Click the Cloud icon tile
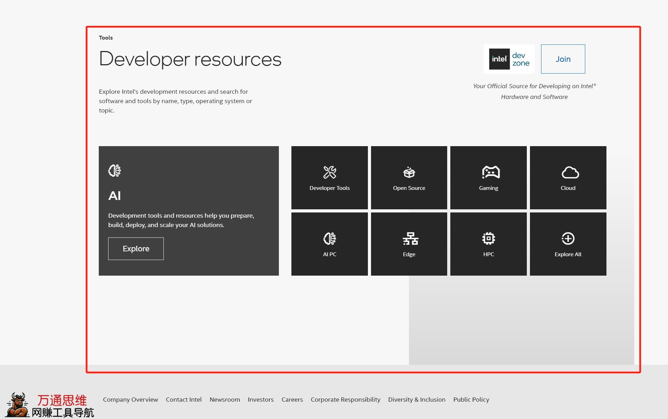The height and width of the screenshot is (419, 668). tap(568, 177)
